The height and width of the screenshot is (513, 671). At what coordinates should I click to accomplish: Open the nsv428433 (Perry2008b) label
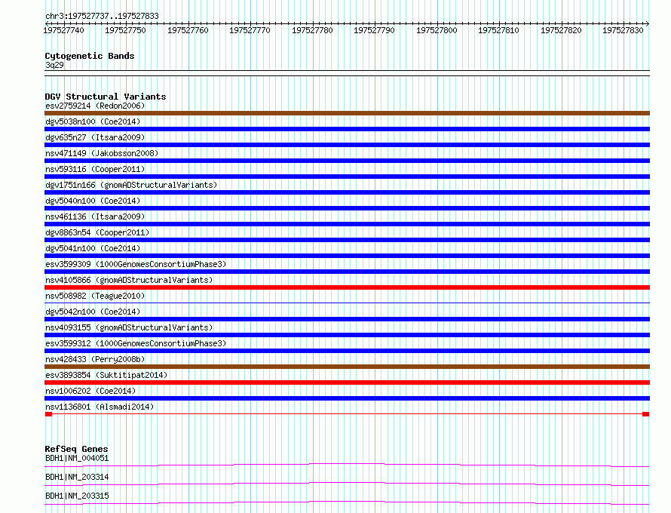pyautogui.click(x=95, y=359)
